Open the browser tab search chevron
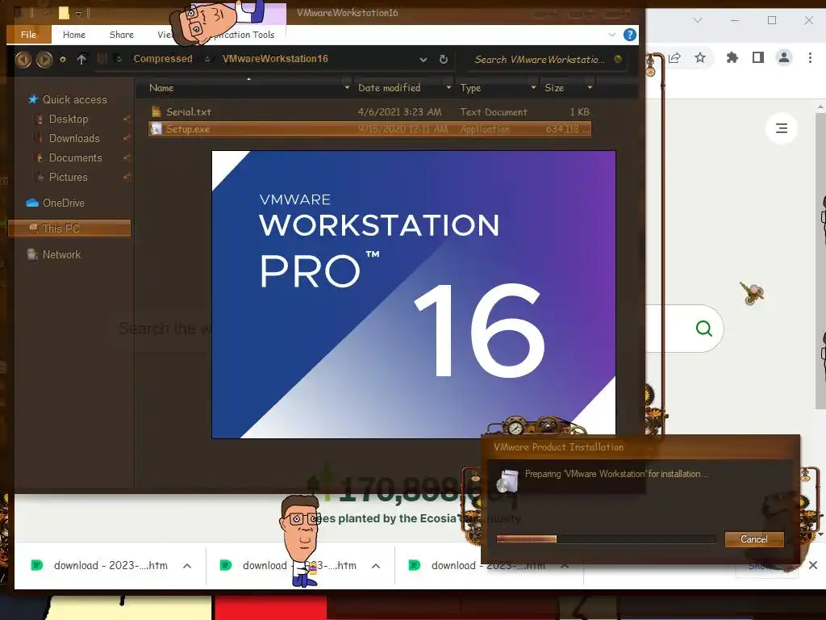This screenshot has width=826, height=620. [698, 20]
